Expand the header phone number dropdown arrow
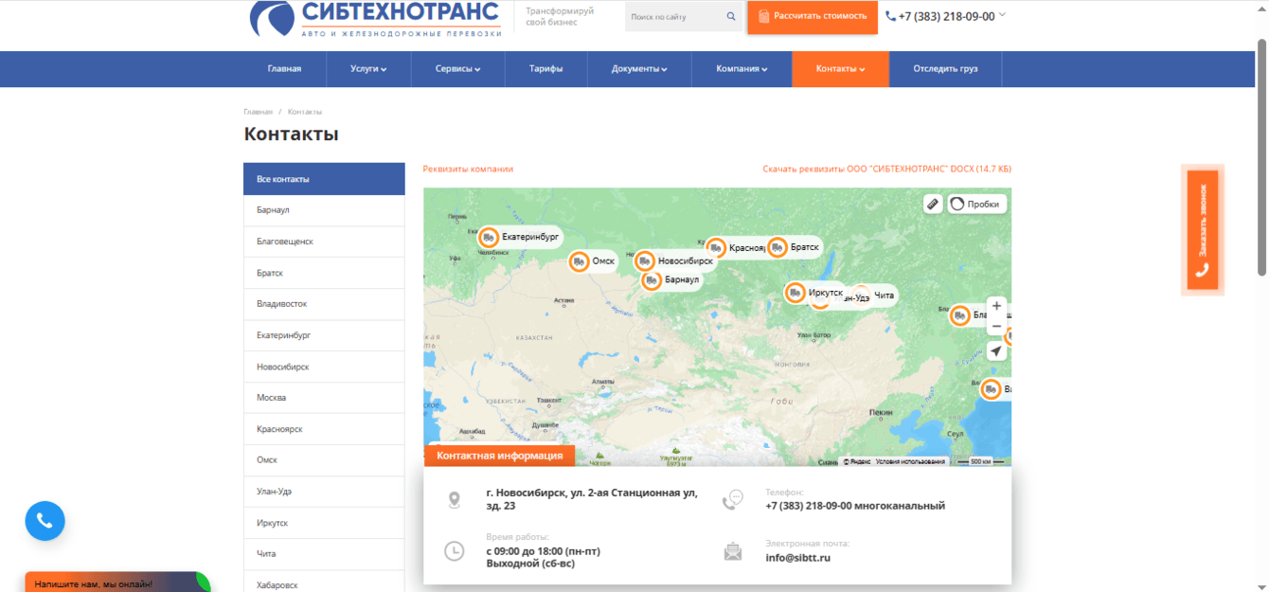Image resolution: width=1269 pixels, height=592 pixels. [x=1002, y=15]
